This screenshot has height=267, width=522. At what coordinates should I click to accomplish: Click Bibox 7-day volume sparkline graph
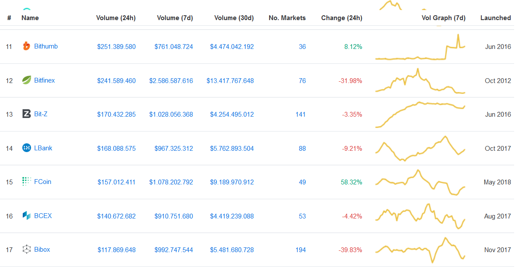pyautogui.click(x=420, y=250)
